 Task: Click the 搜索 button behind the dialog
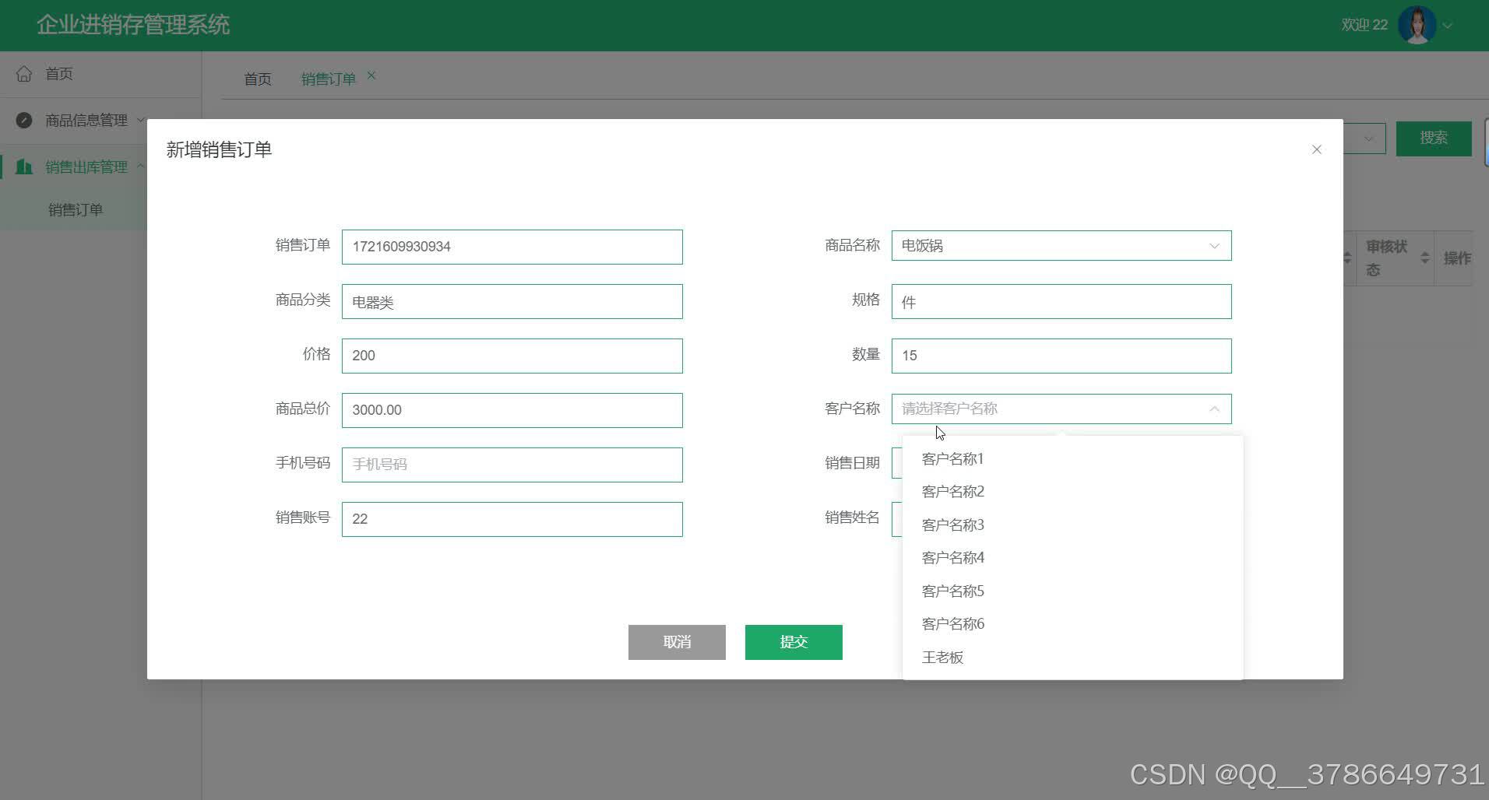pyautogui.click(x=1434, y=139)
